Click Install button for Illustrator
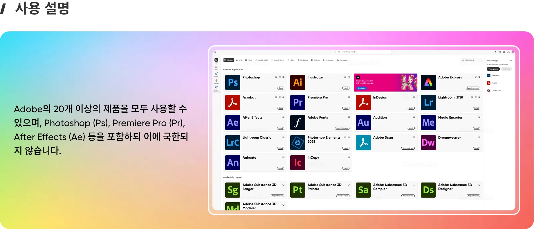The image size is (534, 229). pyautogui.click(x=346, y=88)
